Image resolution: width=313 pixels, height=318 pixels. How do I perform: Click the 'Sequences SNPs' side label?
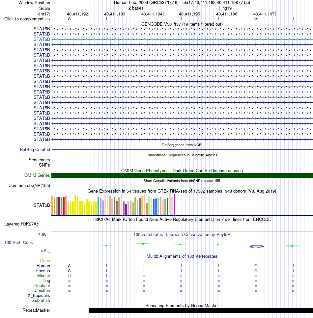point(39,162)
